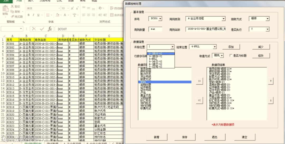
Task: Select 7-{符号-5} in the open list
Action: coord(161,67)
